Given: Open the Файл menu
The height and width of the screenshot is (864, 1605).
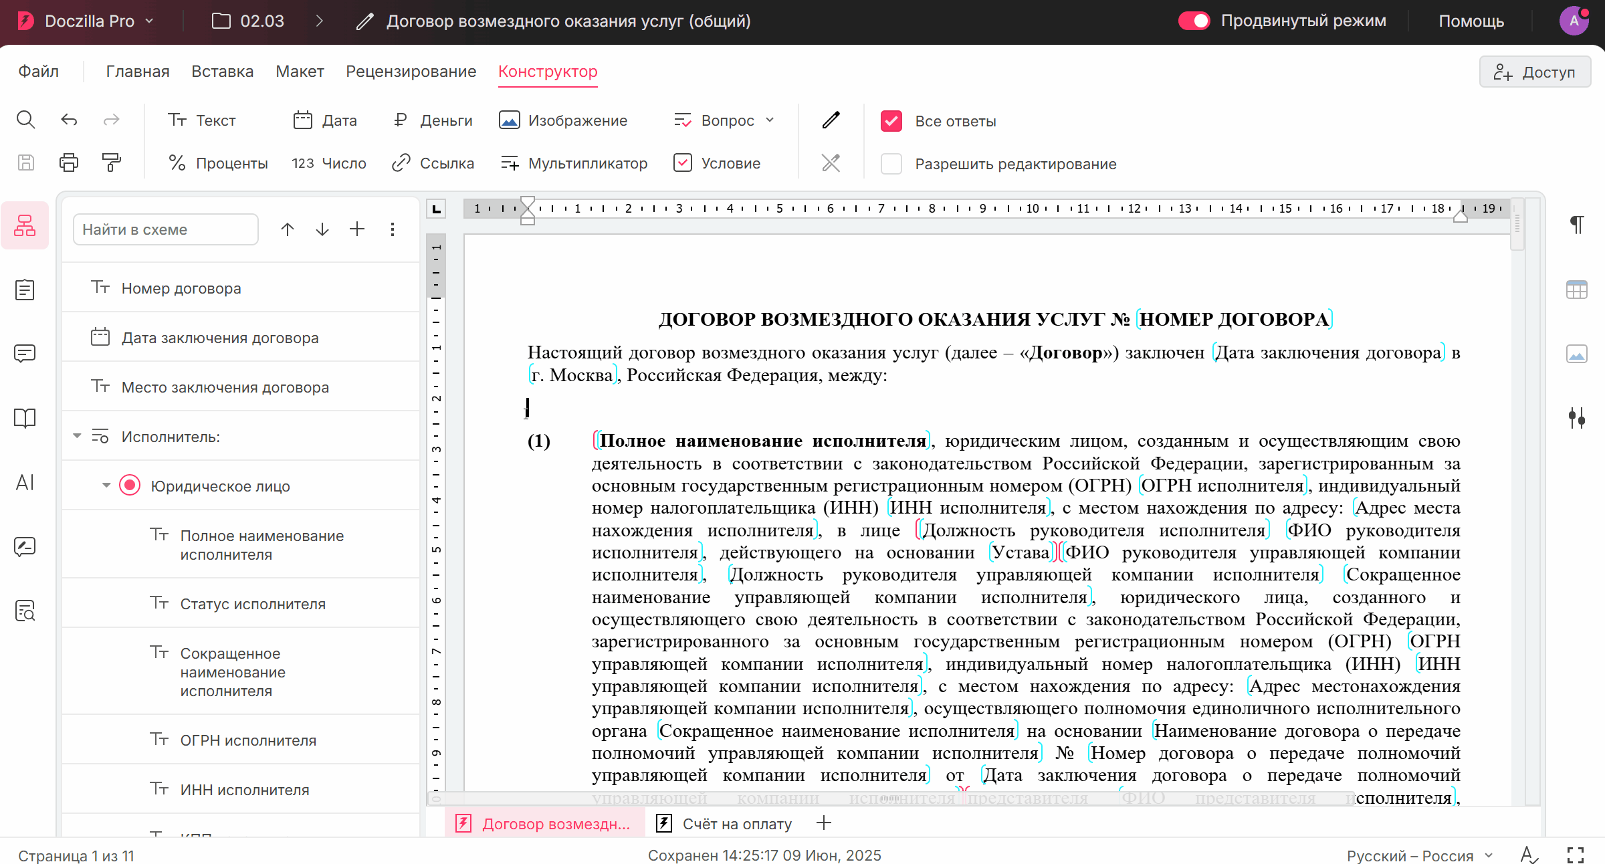Looking at the screenshot, I should pyautogui.click(x=39, y=71).
